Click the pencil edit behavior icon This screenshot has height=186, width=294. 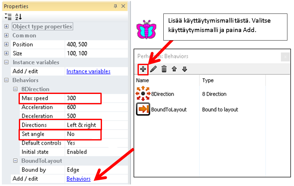pos(153,69)
